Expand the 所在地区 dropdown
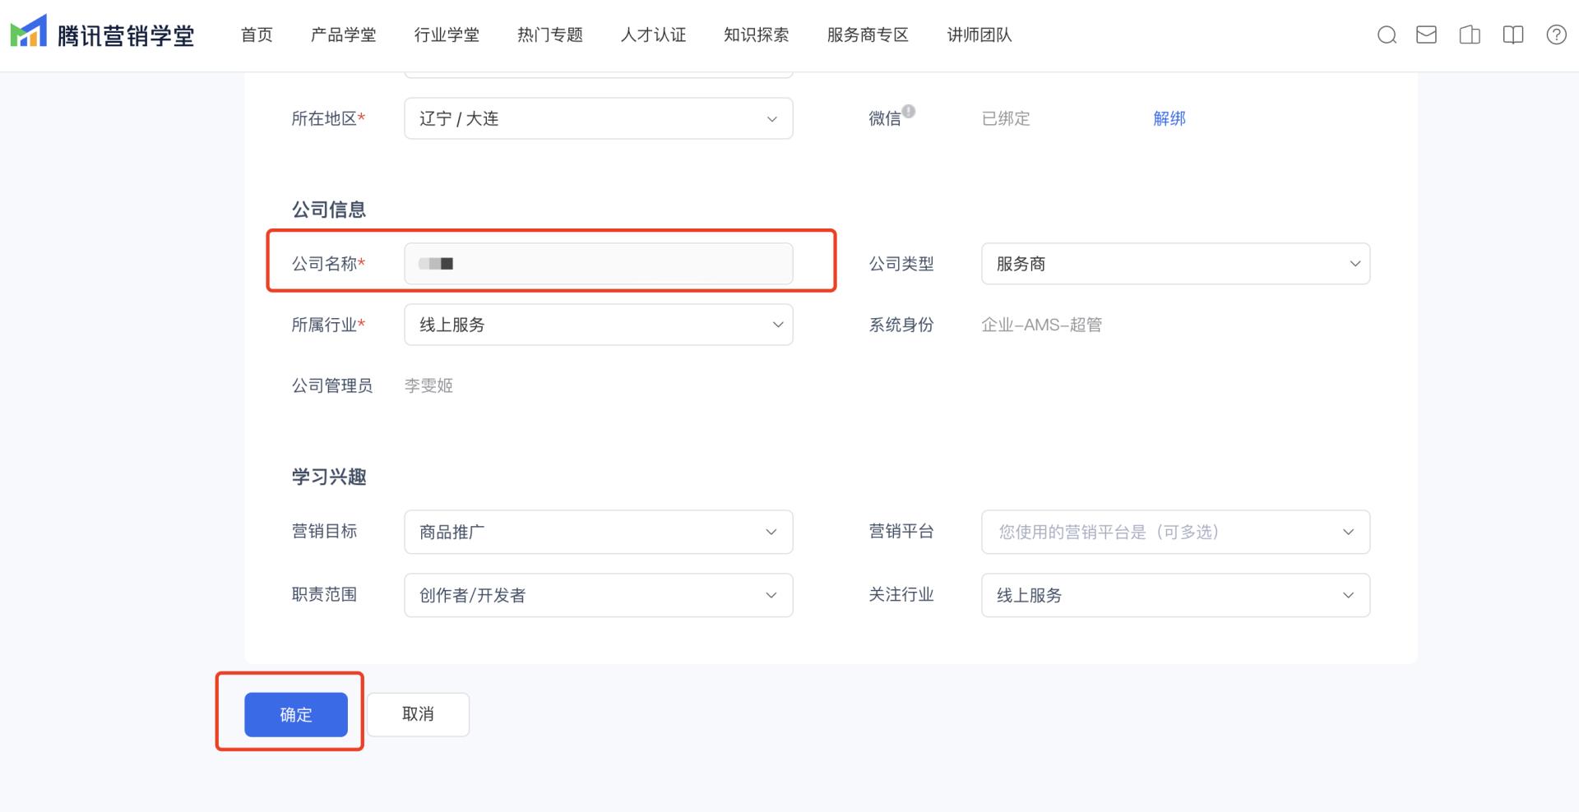Screen dimensions: 1579x812 click(x=598, y=118)
